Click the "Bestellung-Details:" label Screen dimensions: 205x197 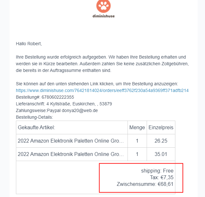(x=34, y=117)
